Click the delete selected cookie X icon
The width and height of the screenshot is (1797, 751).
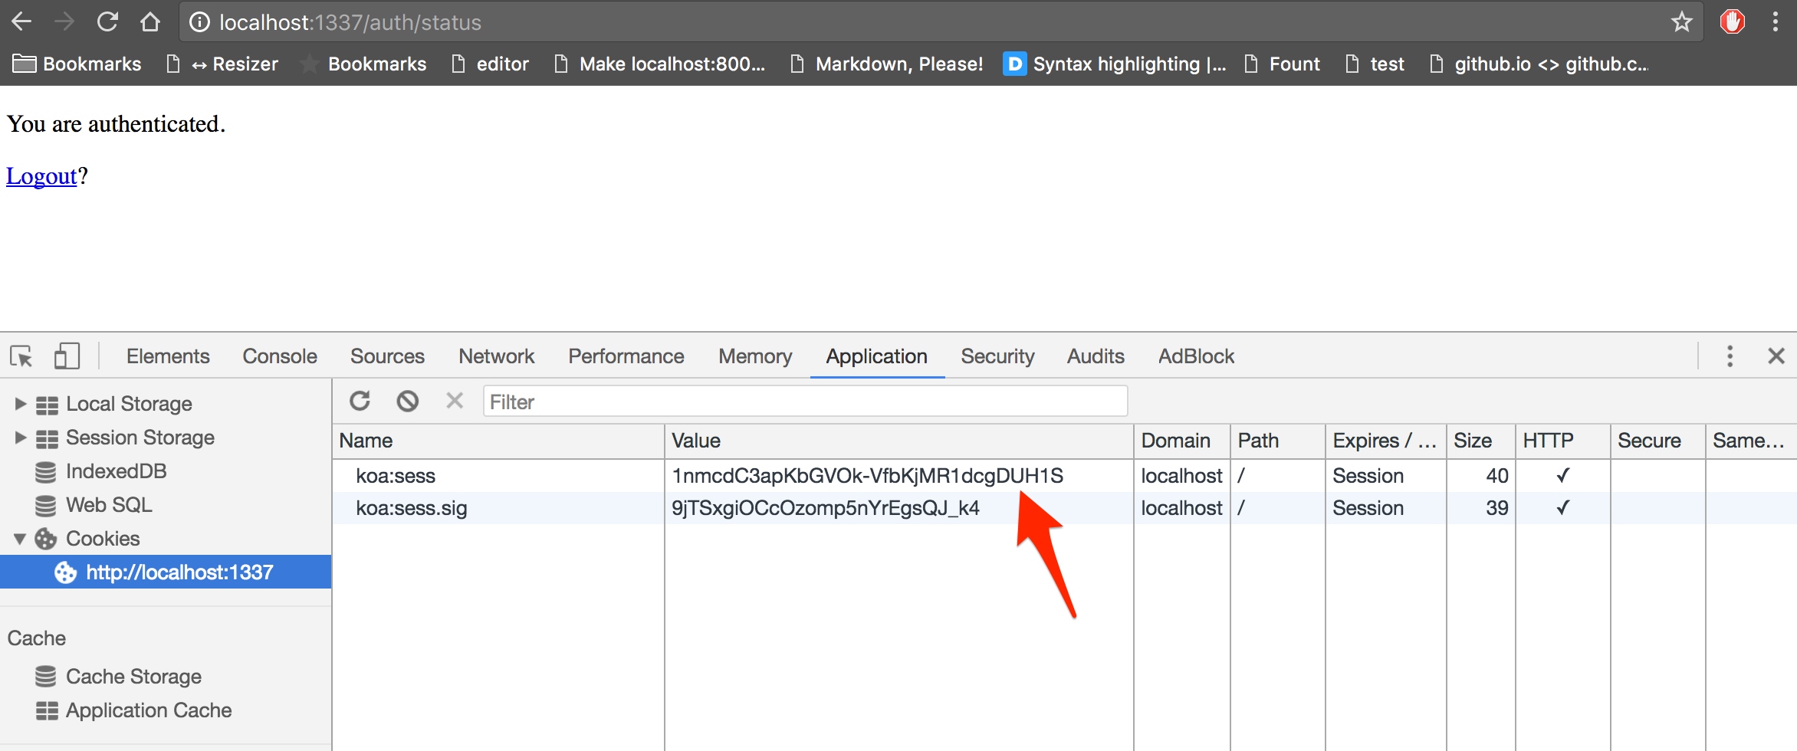pyautogui.click(x=455, y=401)
